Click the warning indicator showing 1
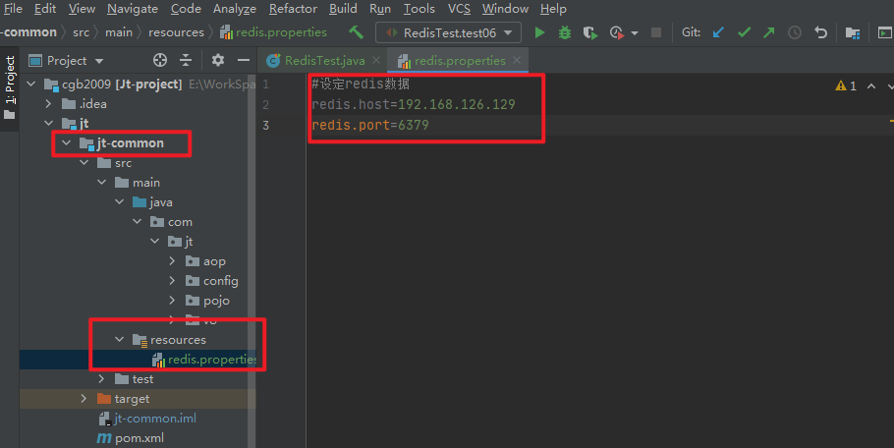This screenshot has height=448, width=894. click(x=846, y=85)
